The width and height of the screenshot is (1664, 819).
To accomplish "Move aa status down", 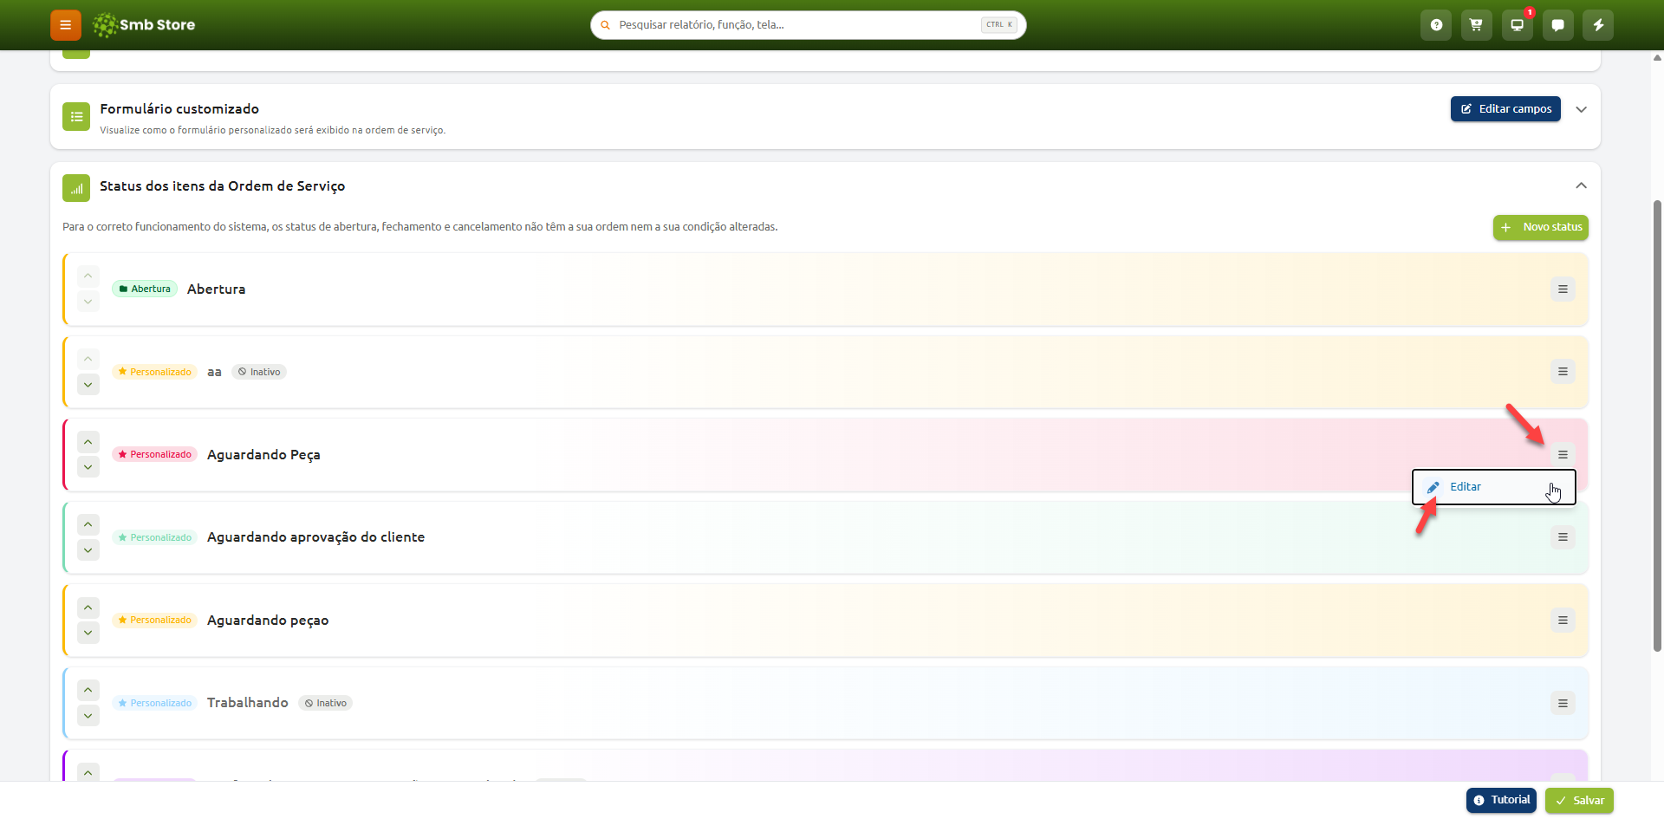I will [88, 385].
